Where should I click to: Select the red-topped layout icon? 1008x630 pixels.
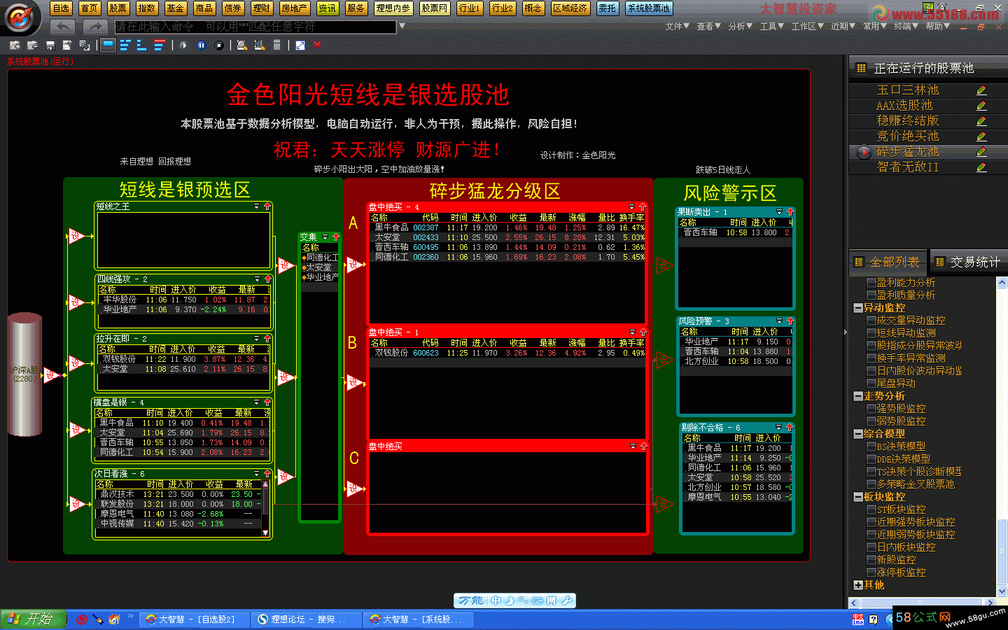160,45
